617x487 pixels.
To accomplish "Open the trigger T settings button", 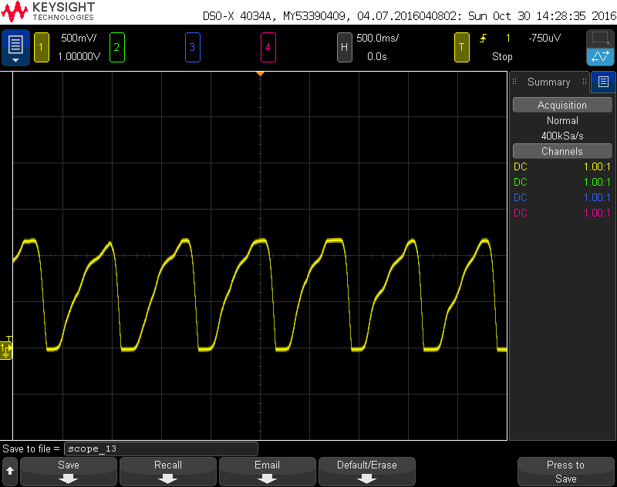I will (x=461, y=48).
